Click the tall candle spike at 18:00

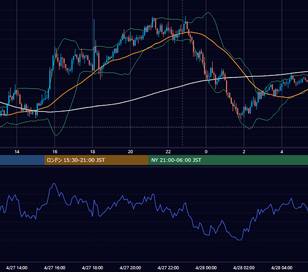[94, 45]
